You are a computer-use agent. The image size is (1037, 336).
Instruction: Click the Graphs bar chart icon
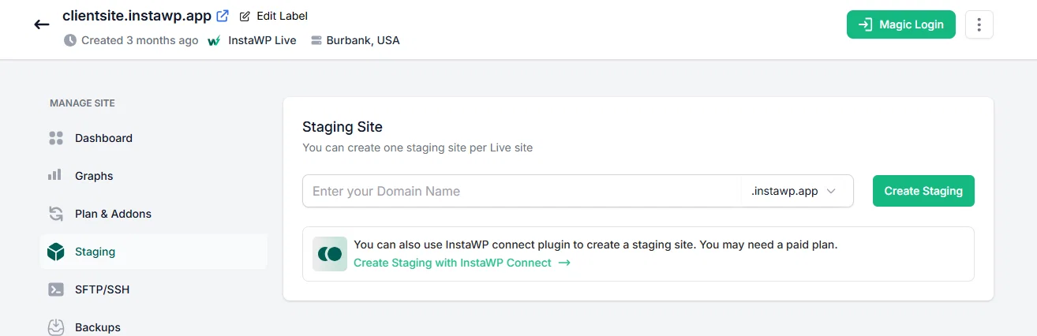tap(55, 175)
